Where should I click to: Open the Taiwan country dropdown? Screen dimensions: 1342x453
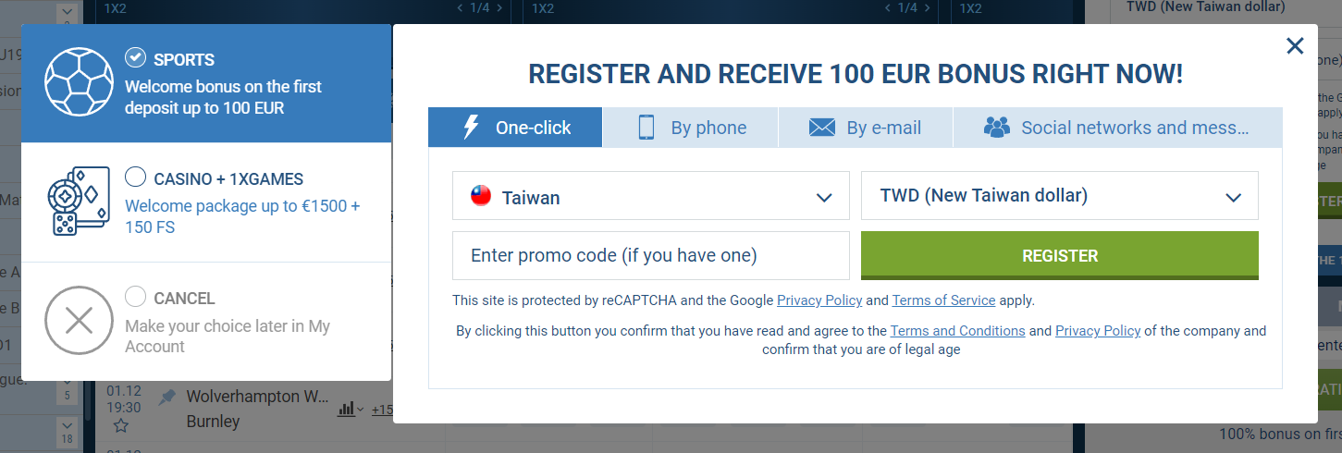651,196
